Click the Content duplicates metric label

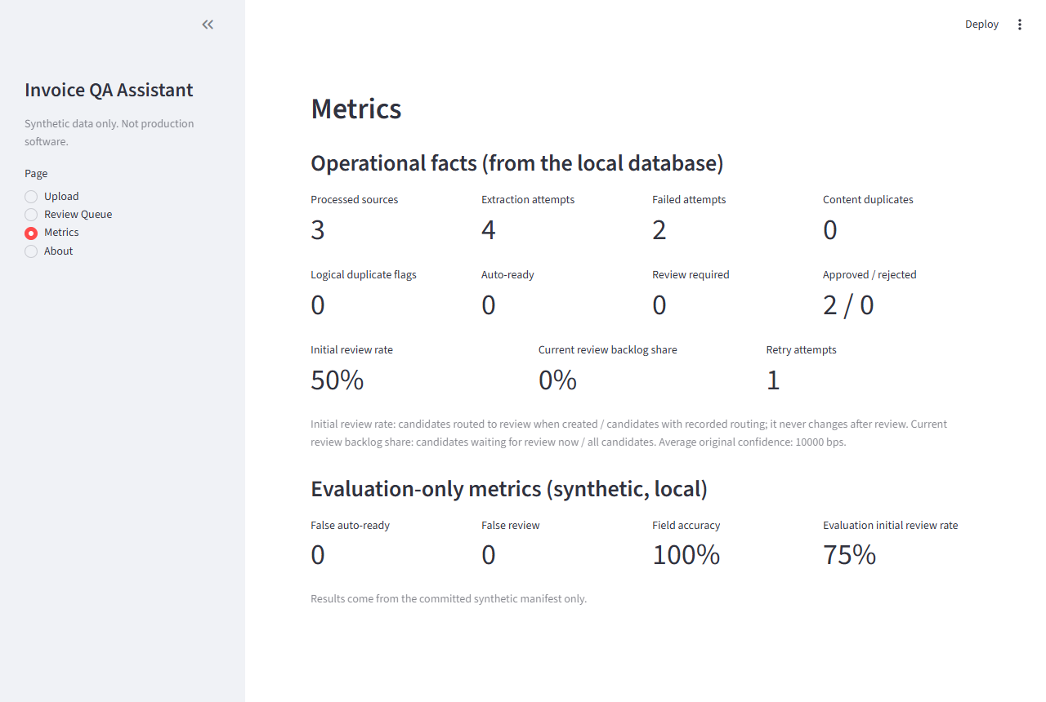pyautogui.click(x=868, y=200)
